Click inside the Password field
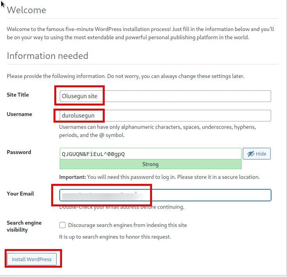The width and height of the screenshot is (287, 277). coord(150,154)
